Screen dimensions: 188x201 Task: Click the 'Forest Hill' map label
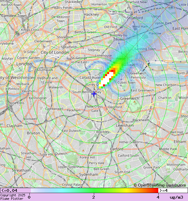(87, 158)
